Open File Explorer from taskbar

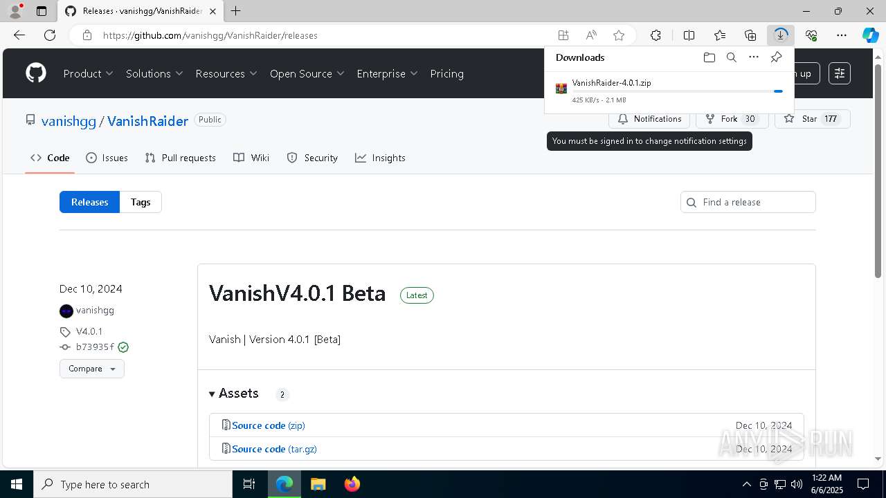[318, 484]
